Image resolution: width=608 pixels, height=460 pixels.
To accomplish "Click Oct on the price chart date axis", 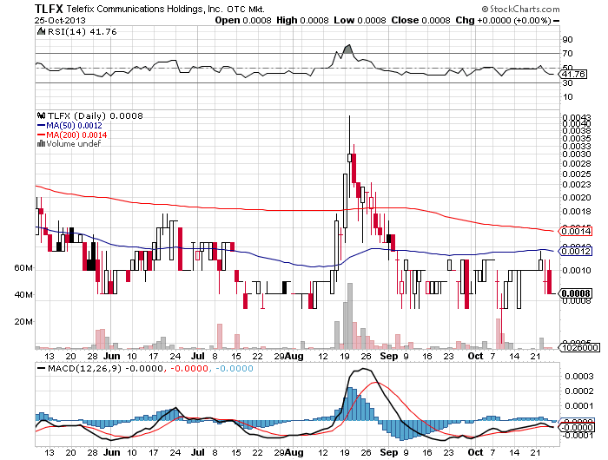I will 475,356.
